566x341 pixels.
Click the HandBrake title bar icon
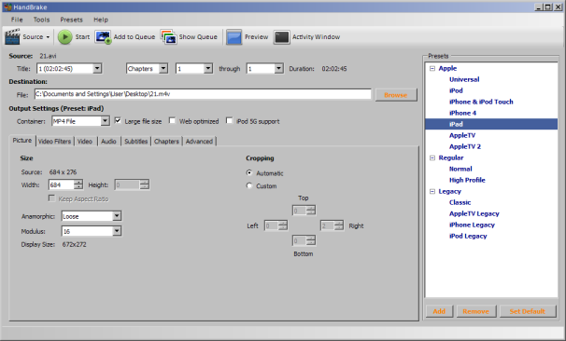pyautogui.click(x=7, y=7)
